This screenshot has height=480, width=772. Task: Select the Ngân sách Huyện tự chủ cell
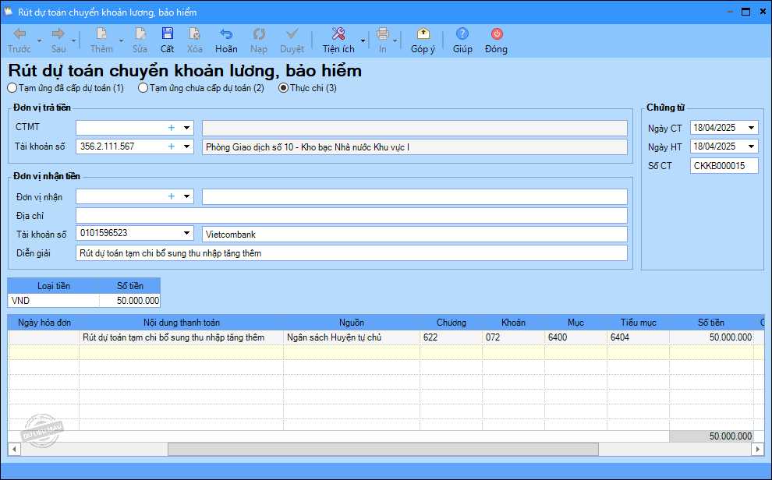click(x=352, y=337)
